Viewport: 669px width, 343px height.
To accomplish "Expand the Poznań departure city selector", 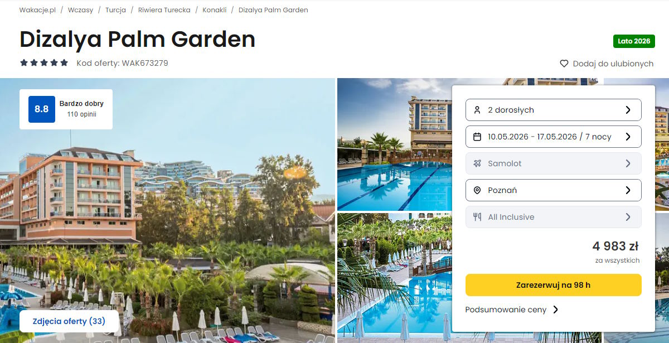I will (554, 190).
